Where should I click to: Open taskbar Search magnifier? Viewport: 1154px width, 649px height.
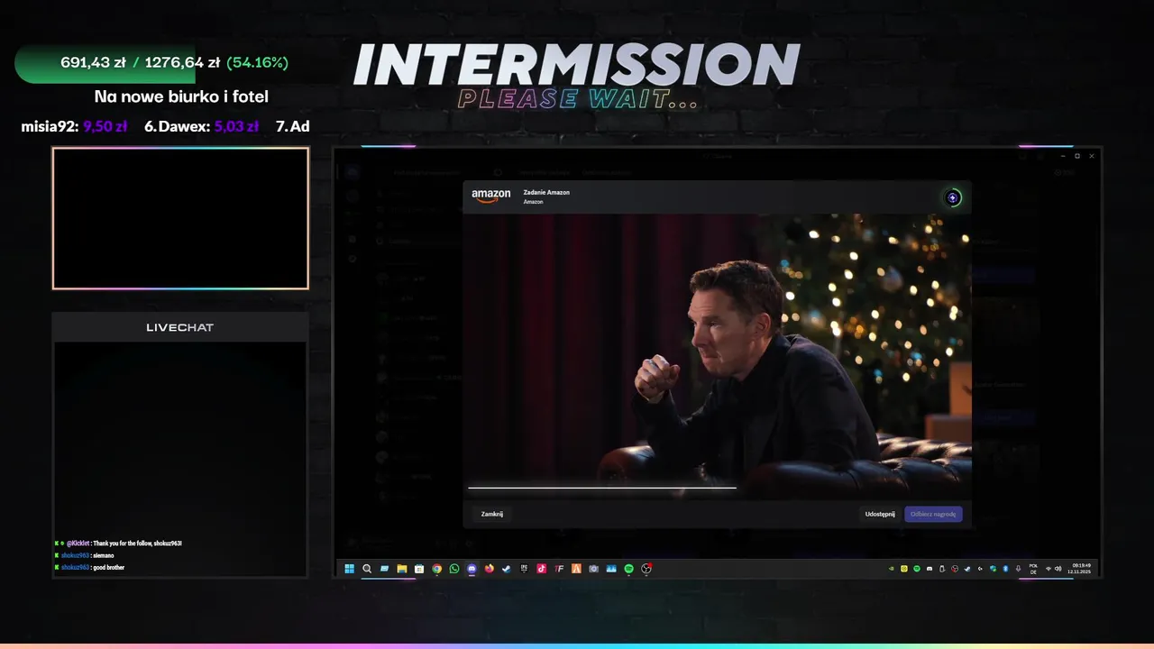click(x=367, y=569)
